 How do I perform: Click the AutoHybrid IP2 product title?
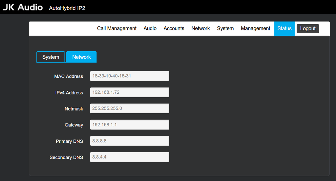67,8
